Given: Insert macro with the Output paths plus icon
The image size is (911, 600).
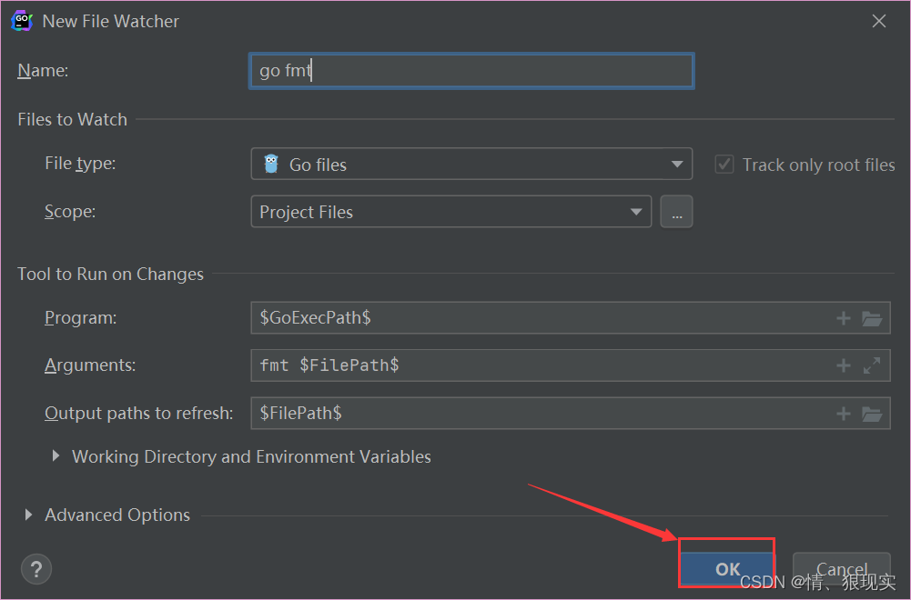Looking at the screenshot, I should click(x=843, y=414).
